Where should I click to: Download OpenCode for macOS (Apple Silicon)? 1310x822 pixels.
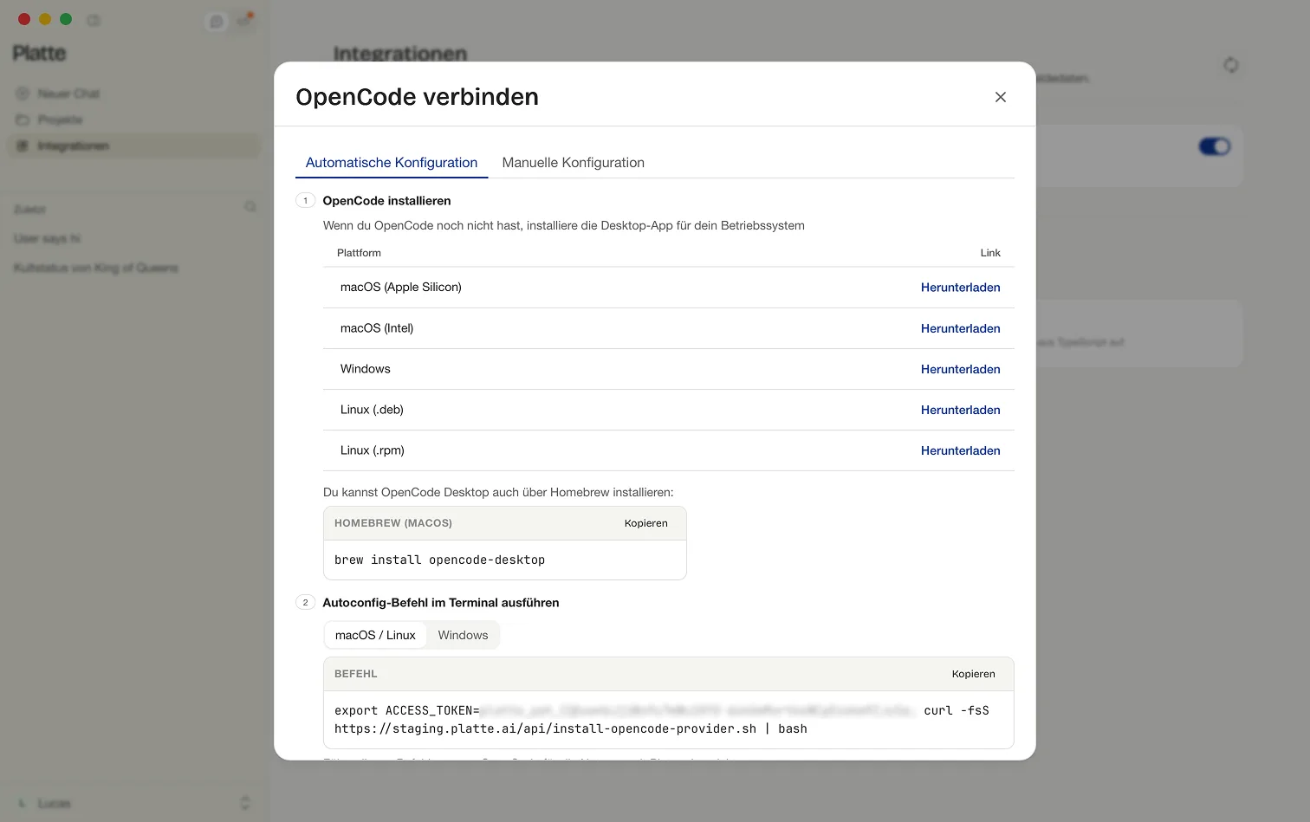(x=960, y=288)
